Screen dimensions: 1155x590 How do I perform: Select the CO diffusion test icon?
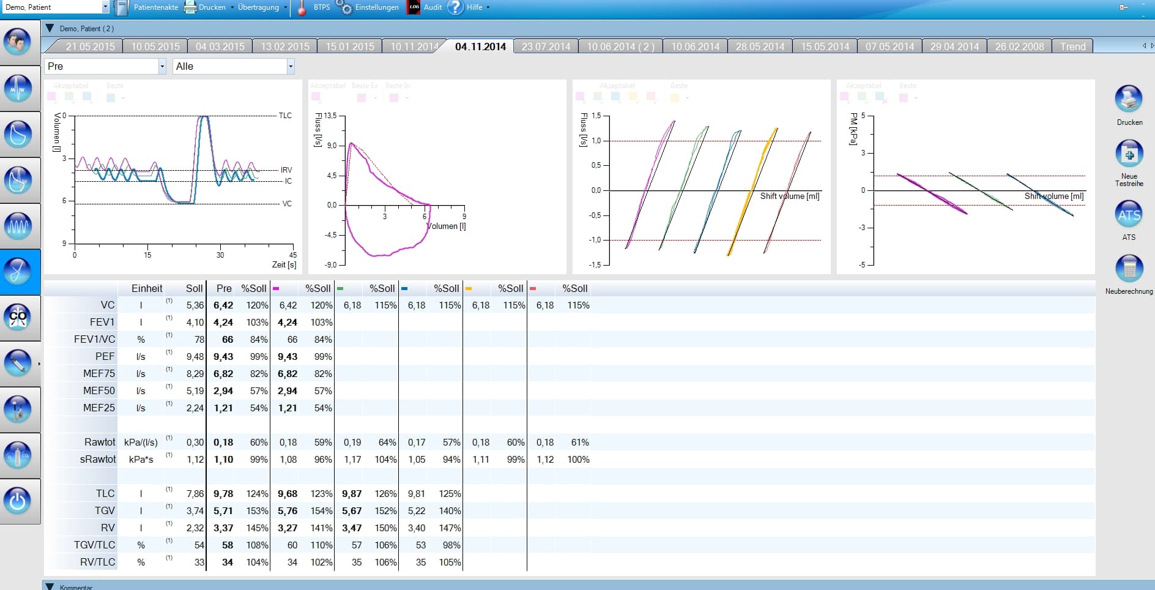18,318
